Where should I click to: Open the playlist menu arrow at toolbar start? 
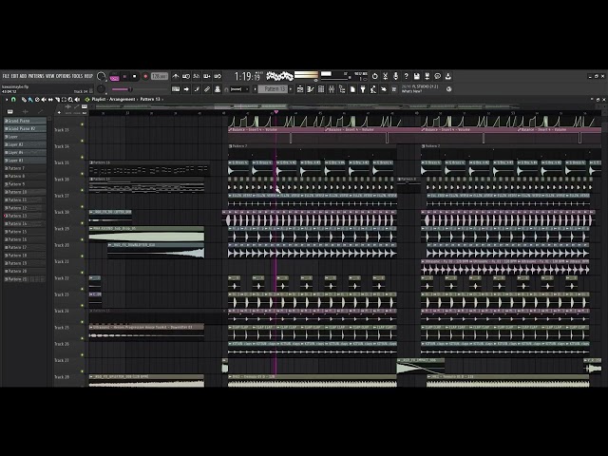(x=7, y=100)
